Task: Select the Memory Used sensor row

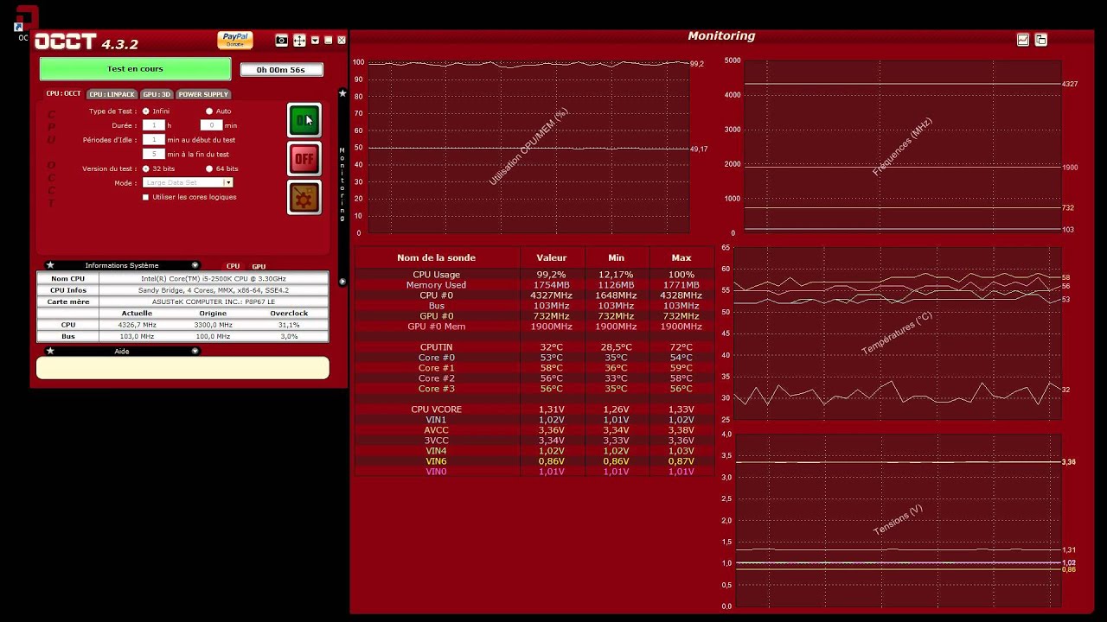Action: pos(534,285)
